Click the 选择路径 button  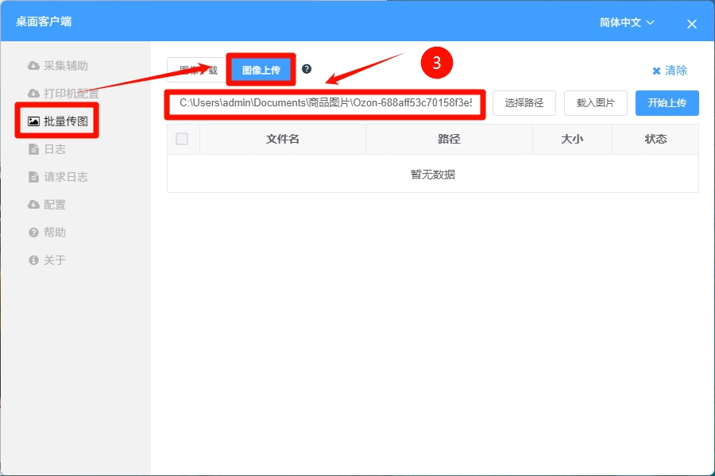pos(524,103)
